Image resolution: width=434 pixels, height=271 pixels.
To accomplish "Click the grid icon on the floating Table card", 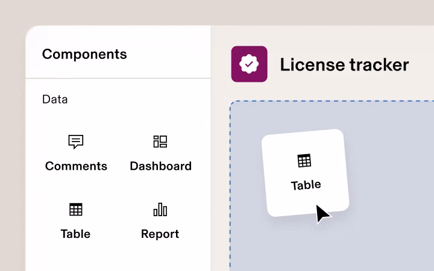I will (x=304, y=161).
